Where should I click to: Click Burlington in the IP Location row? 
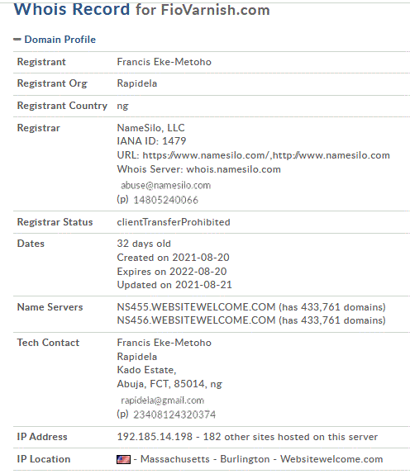245,459
